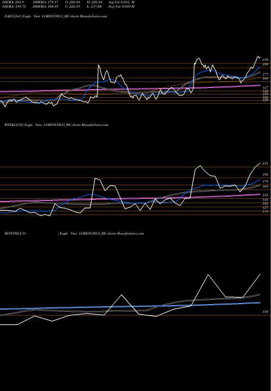Click the 152 price label on weekly chart
The width and height of the screenshot is (271, 391).
tap(265, 195)
